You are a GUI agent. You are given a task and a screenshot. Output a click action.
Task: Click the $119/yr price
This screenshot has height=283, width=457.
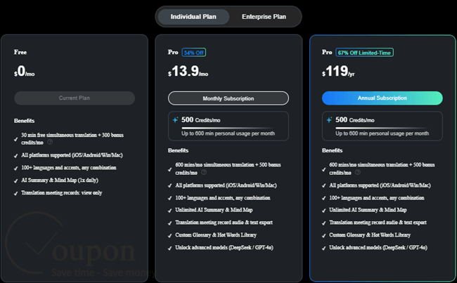pos(338,71)
